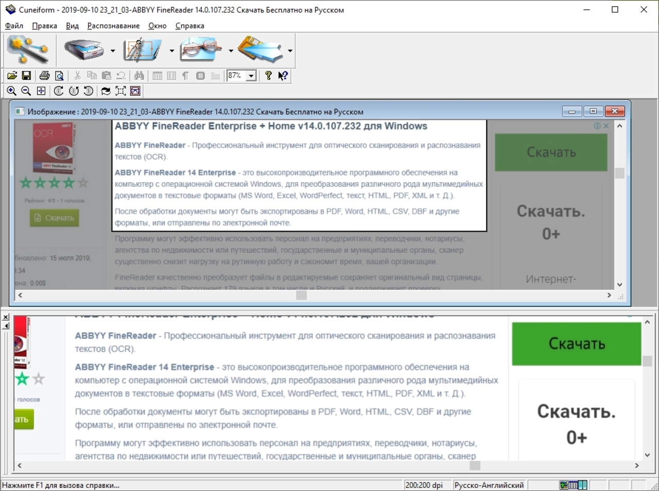The height and width of the screenshot is (491, 659).
Task: Click large green Скачать button in lower pane
Action: pos(577,344)
